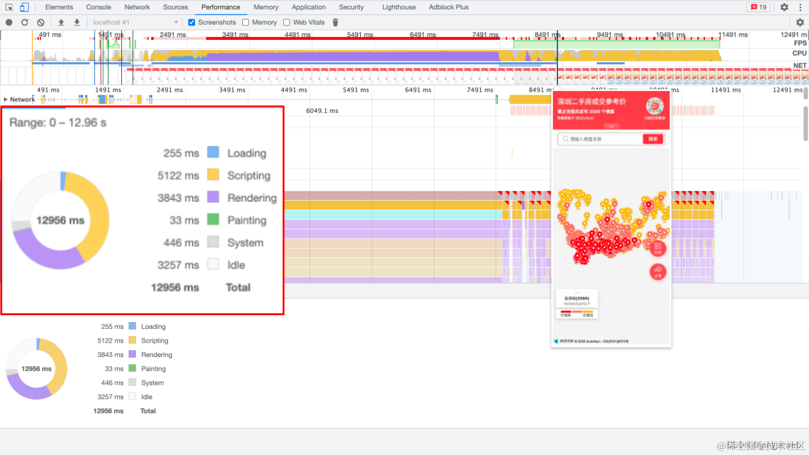Screen dimensions: 809x455
Task: Open the Network tab
Action: click(137, 7)
